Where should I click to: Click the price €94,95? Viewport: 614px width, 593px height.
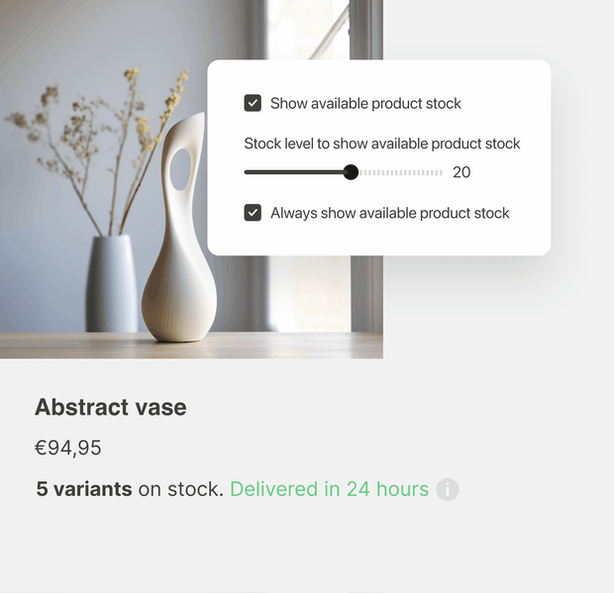coord(68,447)
